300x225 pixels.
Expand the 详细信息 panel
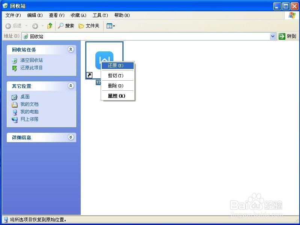(71, 137)
